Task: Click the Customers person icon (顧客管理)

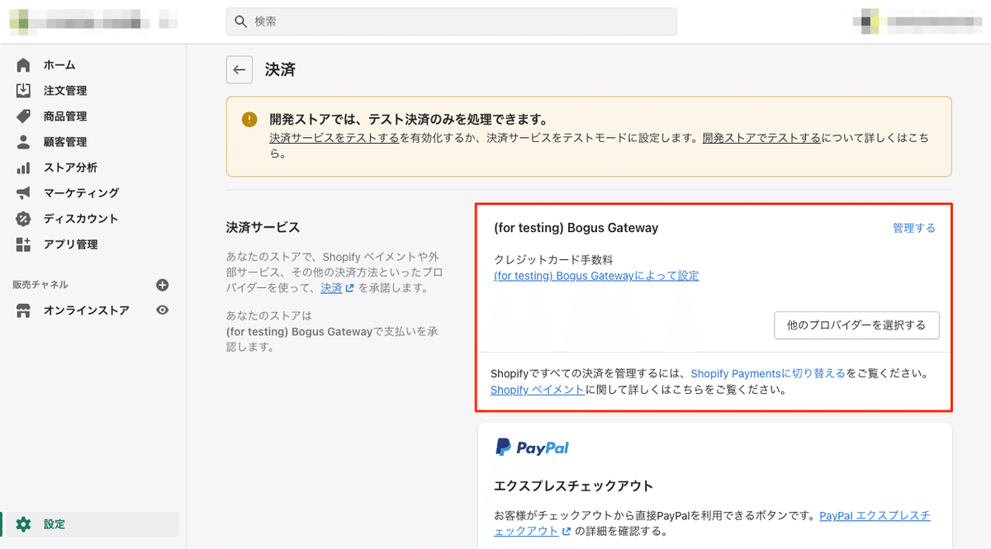Action: pos(23,142)
